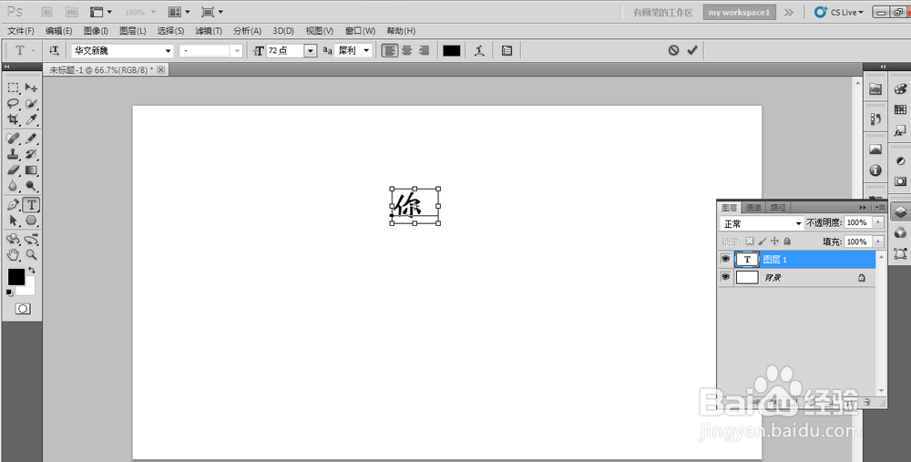Select the Rectangular Marquee tool
Viewport: 911px width, 462px height.
pyautogui.click(x=14, y=87)
